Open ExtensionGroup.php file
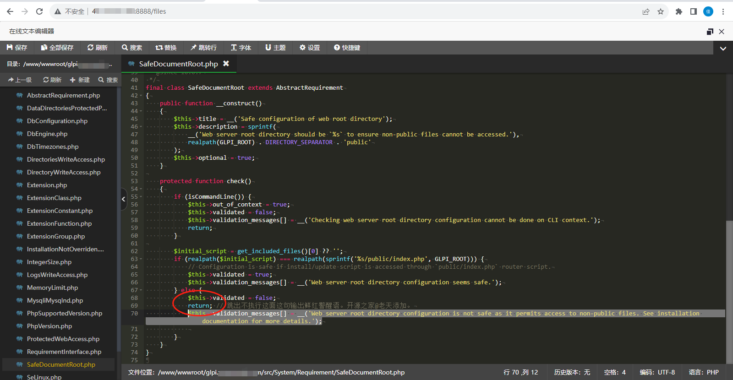Viewport: 733px width, 380px height. pyautogui.click(x=56, y=236)
